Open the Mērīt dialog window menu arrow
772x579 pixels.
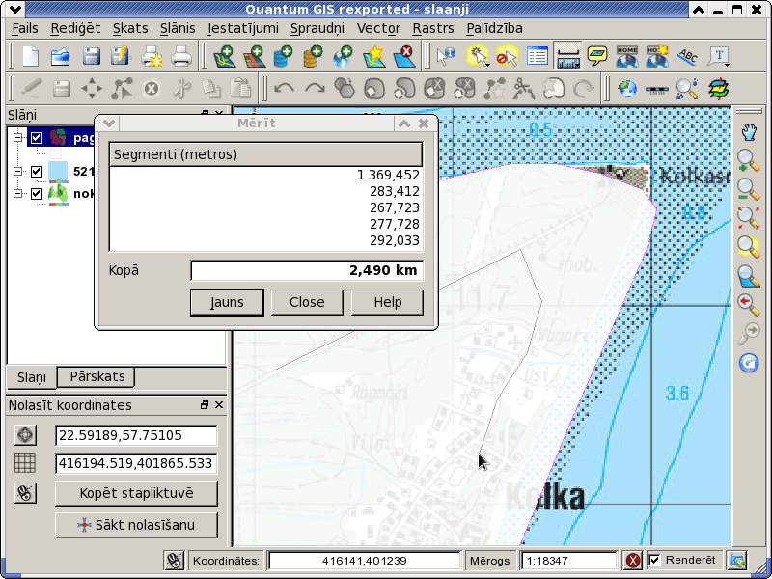pos(108,124)
